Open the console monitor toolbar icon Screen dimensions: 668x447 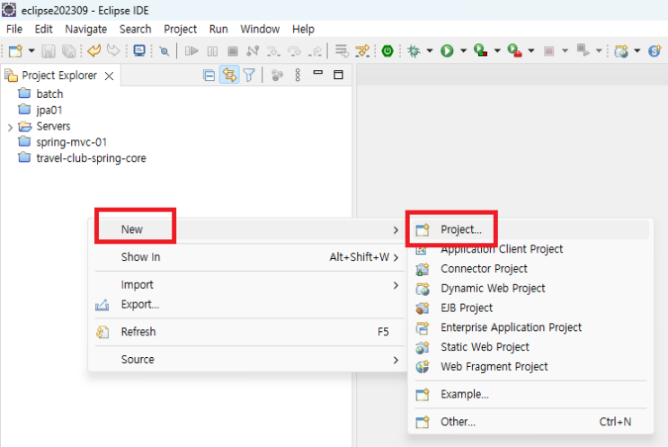point(139,50)
